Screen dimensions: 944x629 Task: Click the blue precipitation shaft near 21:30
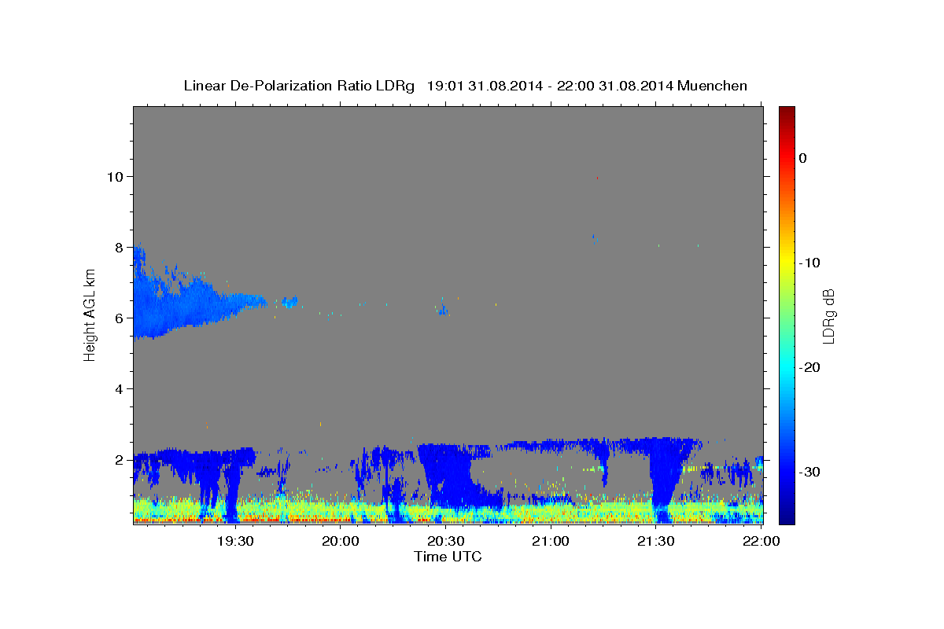coord(666,480)
